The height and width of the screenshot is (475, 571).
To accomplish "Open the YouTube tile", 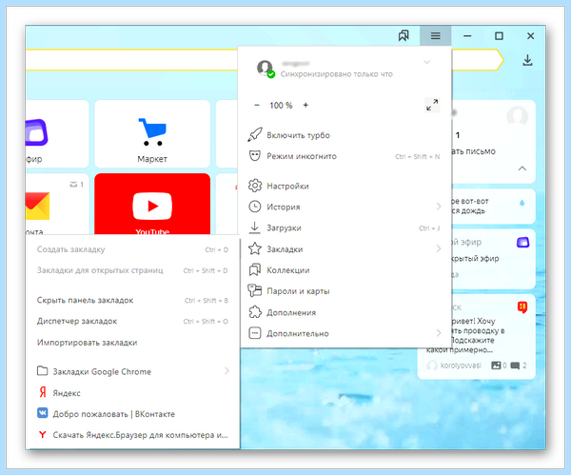I will [x=152, y=204].
